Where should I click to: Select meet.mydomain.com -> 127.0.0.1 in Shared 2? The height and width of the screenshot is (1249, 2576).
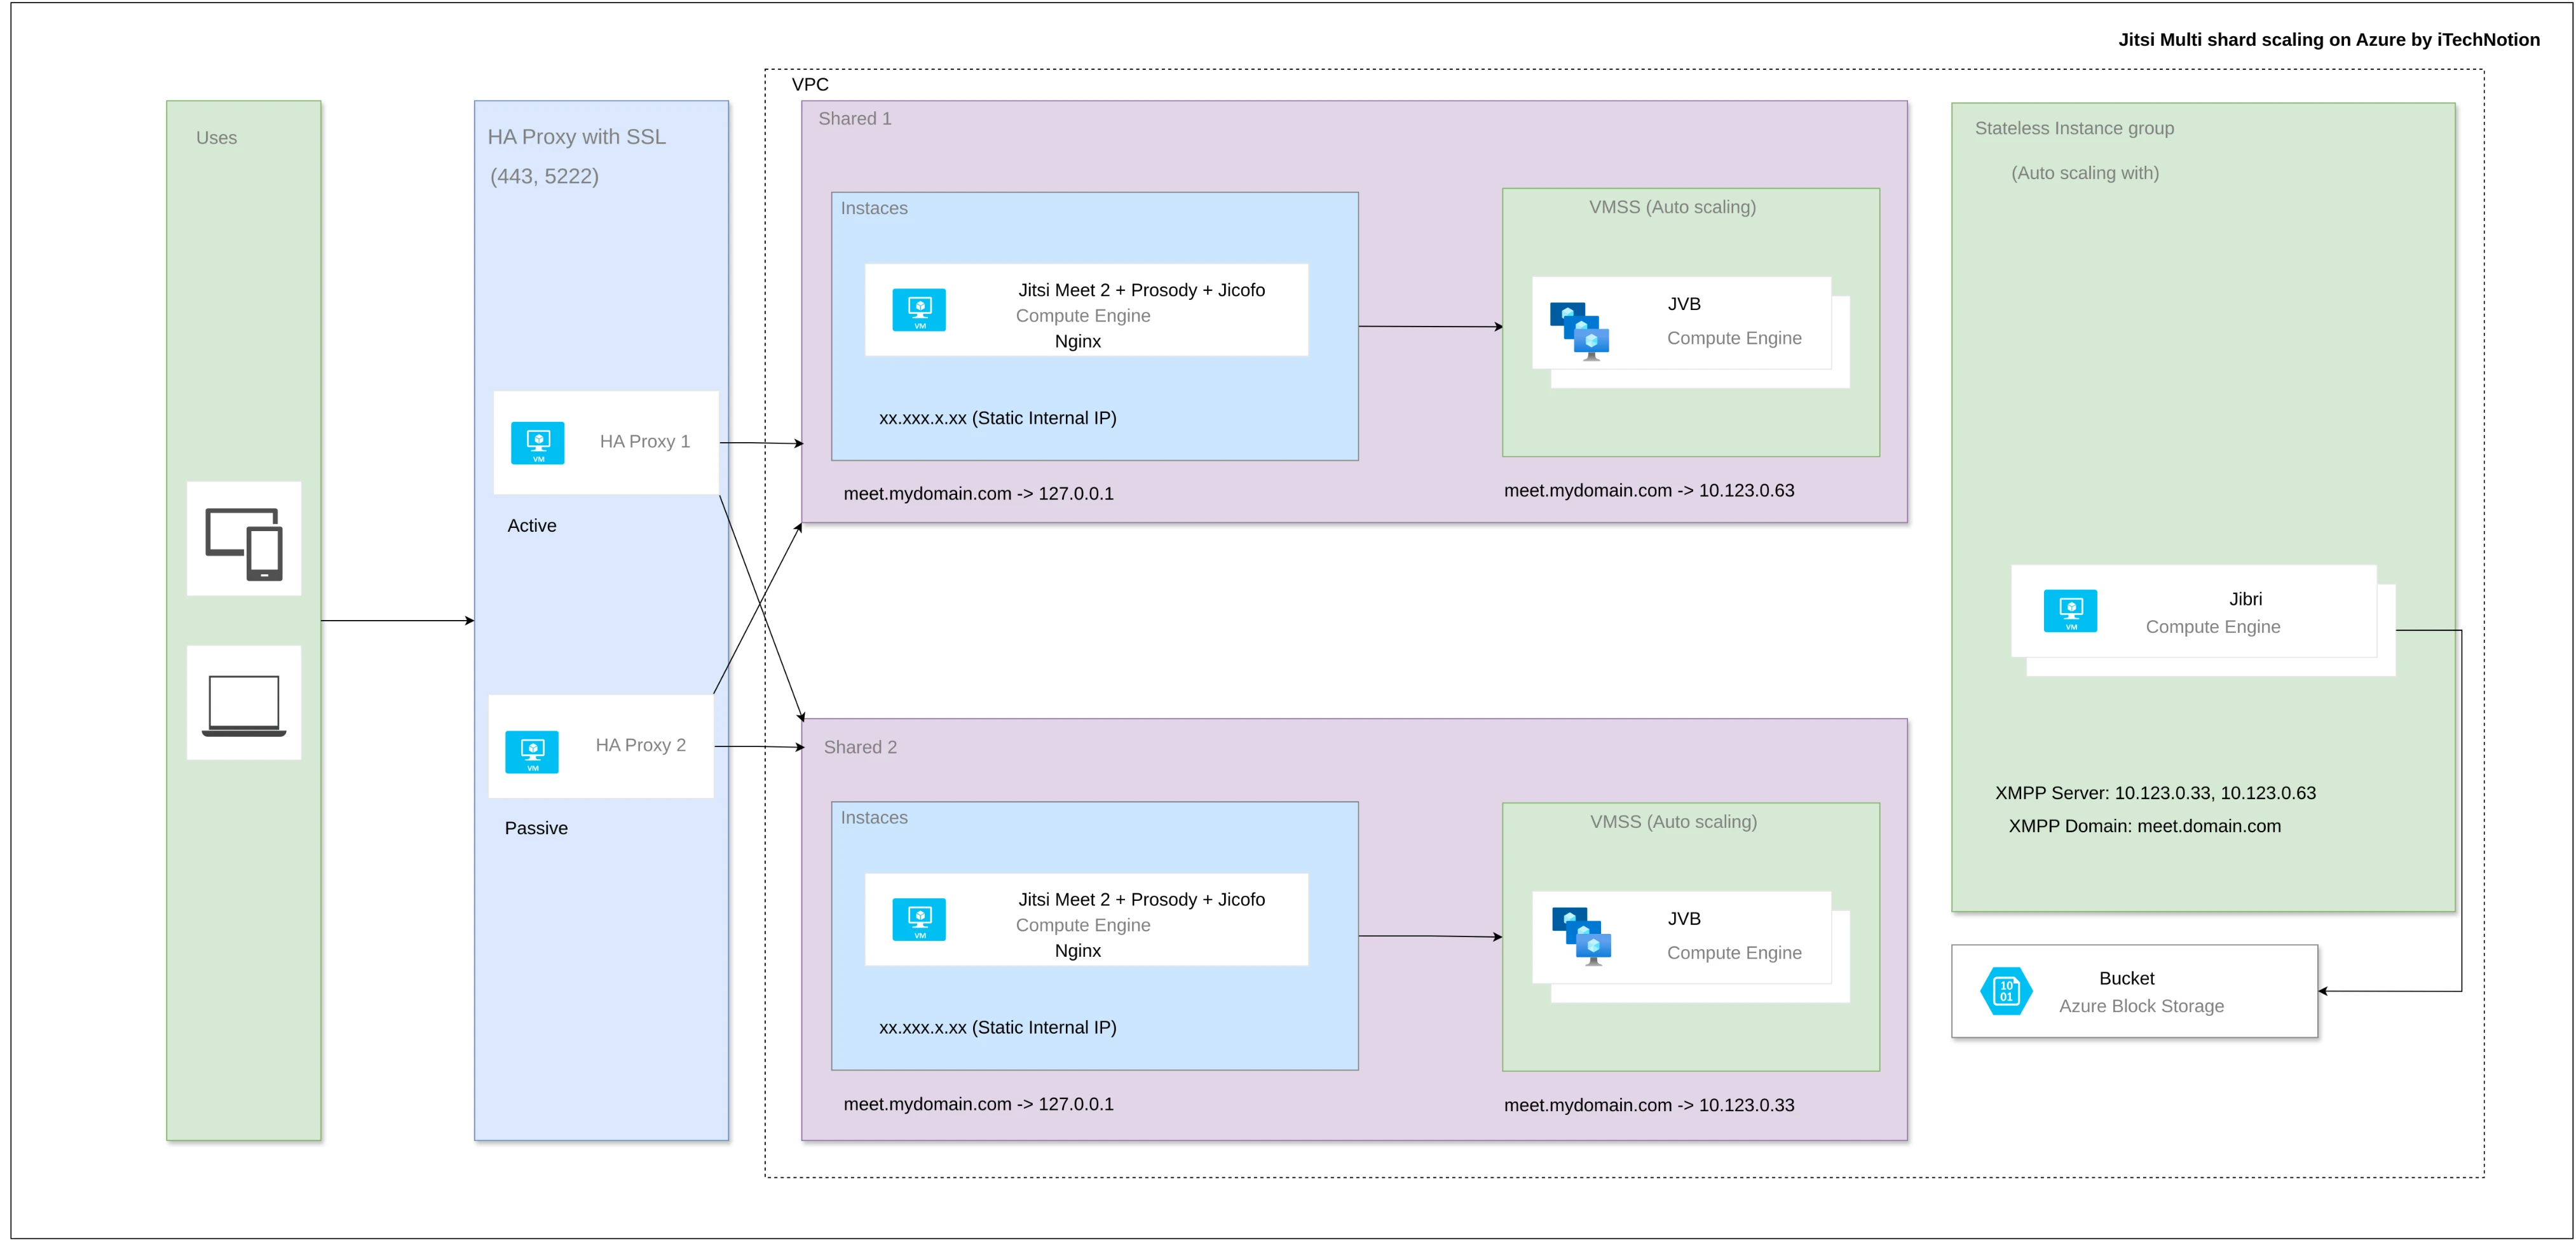tap(979, 1105)
